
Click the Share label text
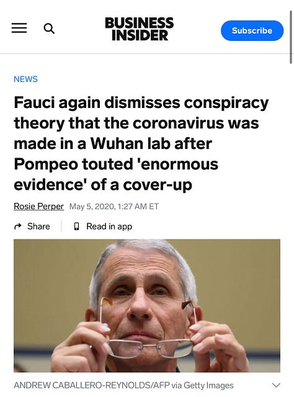[38, 226]
